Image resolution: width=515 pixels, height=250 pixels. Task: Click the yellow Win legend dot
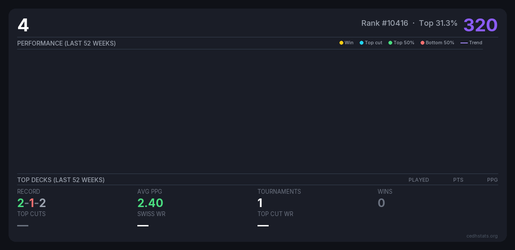[x=341, y=43]
